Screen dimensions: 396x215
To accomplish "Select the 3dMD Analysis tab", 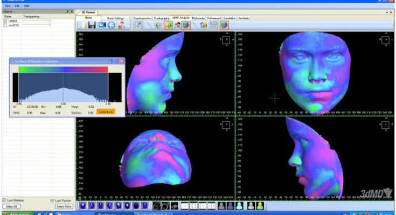I will click(x=180, y=18).
